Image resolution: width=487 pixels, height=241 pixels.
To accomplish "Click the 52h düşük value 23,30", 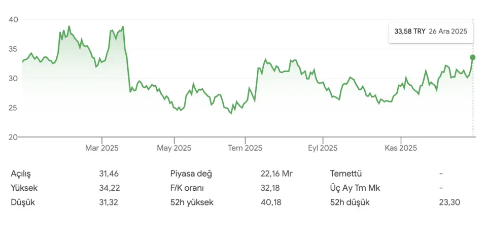I will (450, 202).
